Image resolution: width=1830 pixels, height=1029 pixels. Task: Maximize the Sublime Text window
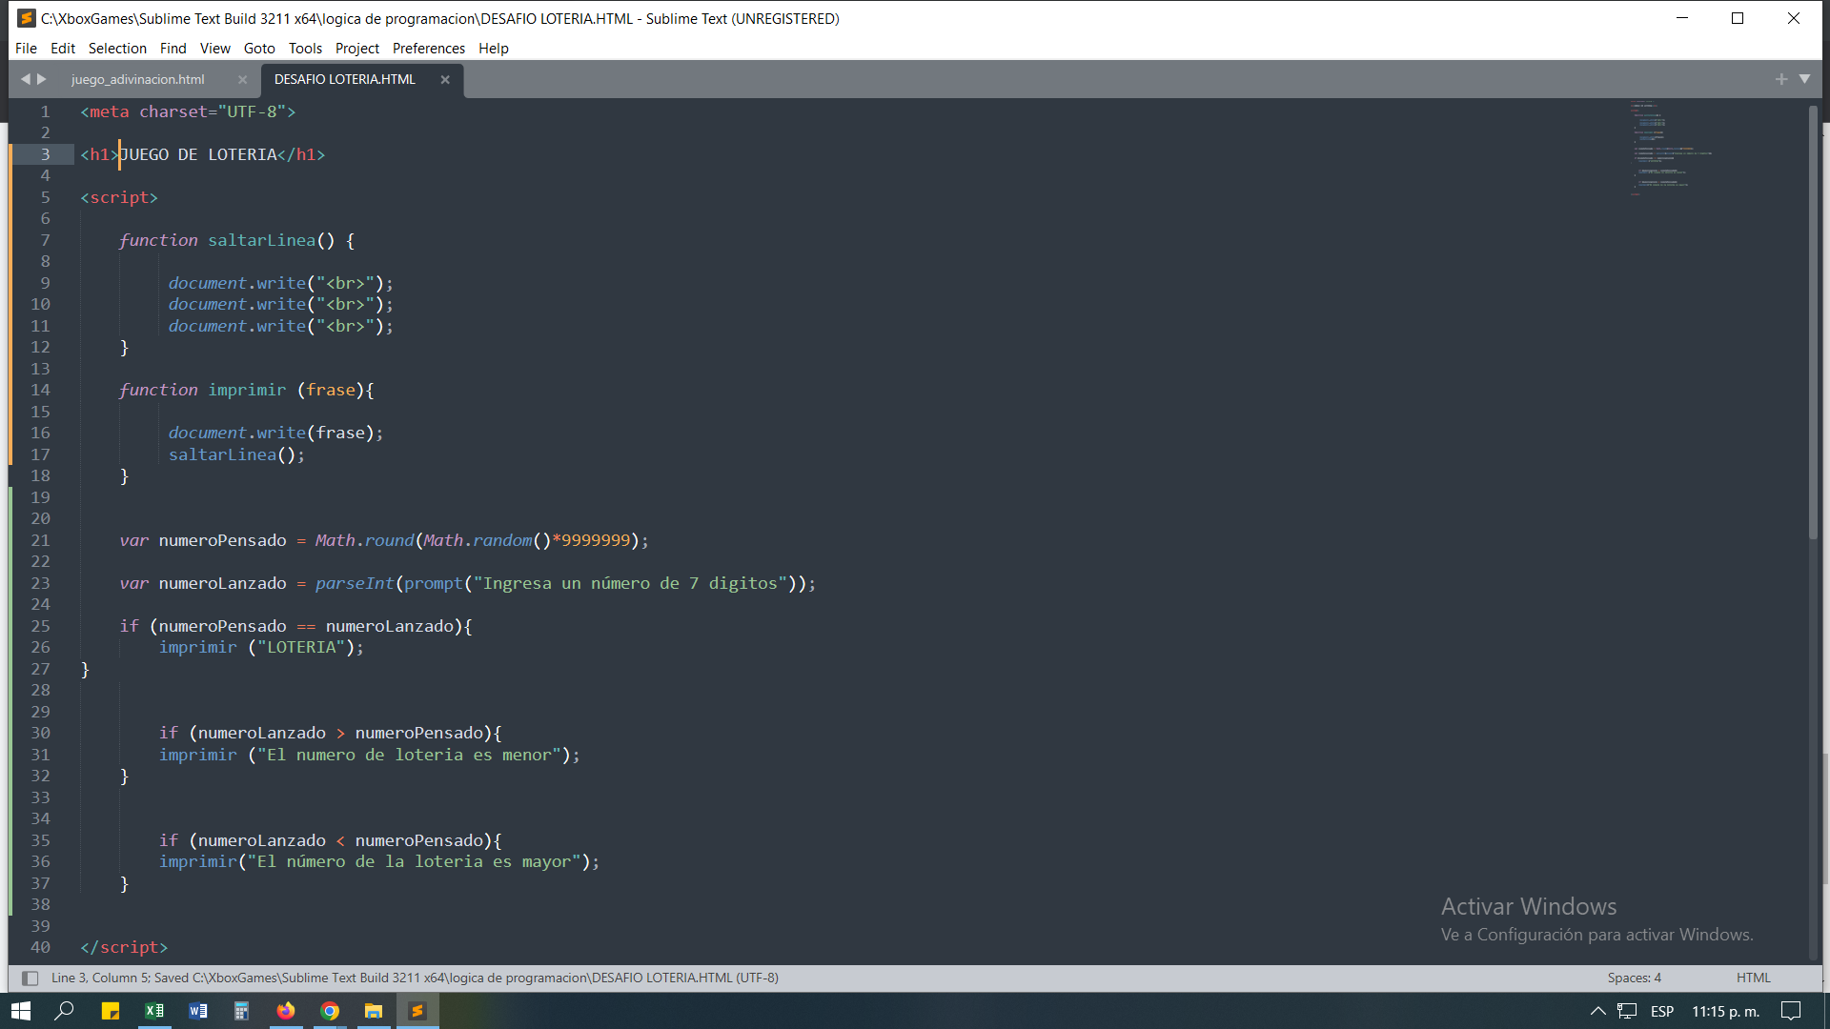(x=1738, y=18)
